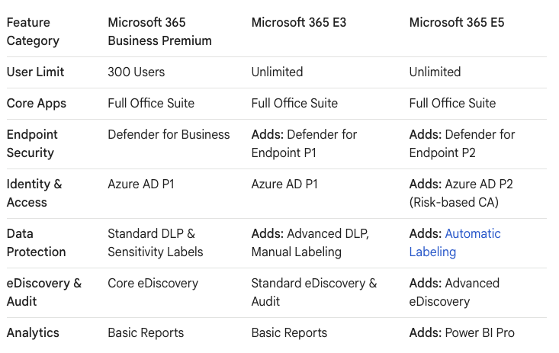Select the Advanced eDiscovery cell
This screenshot has height=353, width=559.
coord(455,292)
